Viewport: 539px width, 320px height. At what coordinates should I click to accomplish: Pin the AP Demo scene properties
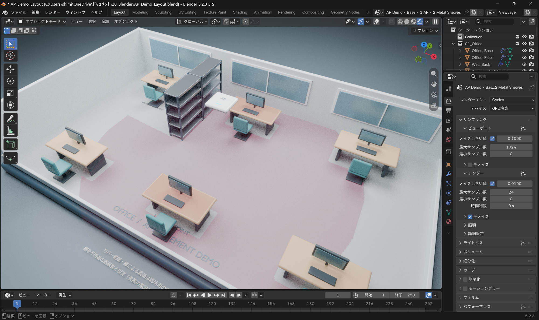pos(532,87)
